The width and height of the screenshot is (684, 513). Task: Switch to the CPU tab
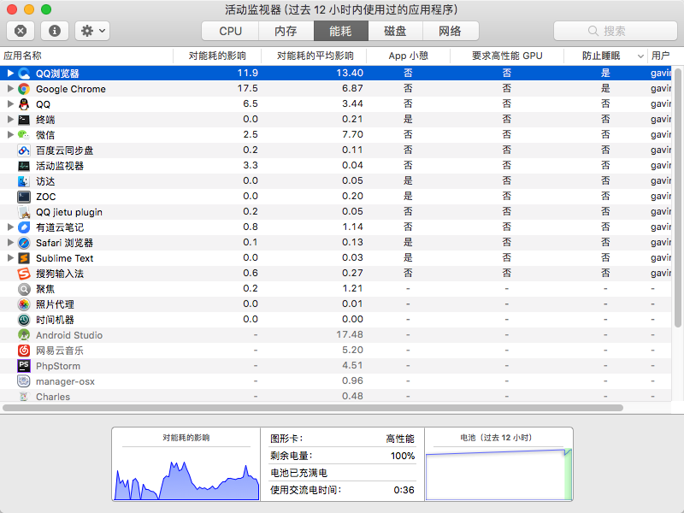[230, 31]
